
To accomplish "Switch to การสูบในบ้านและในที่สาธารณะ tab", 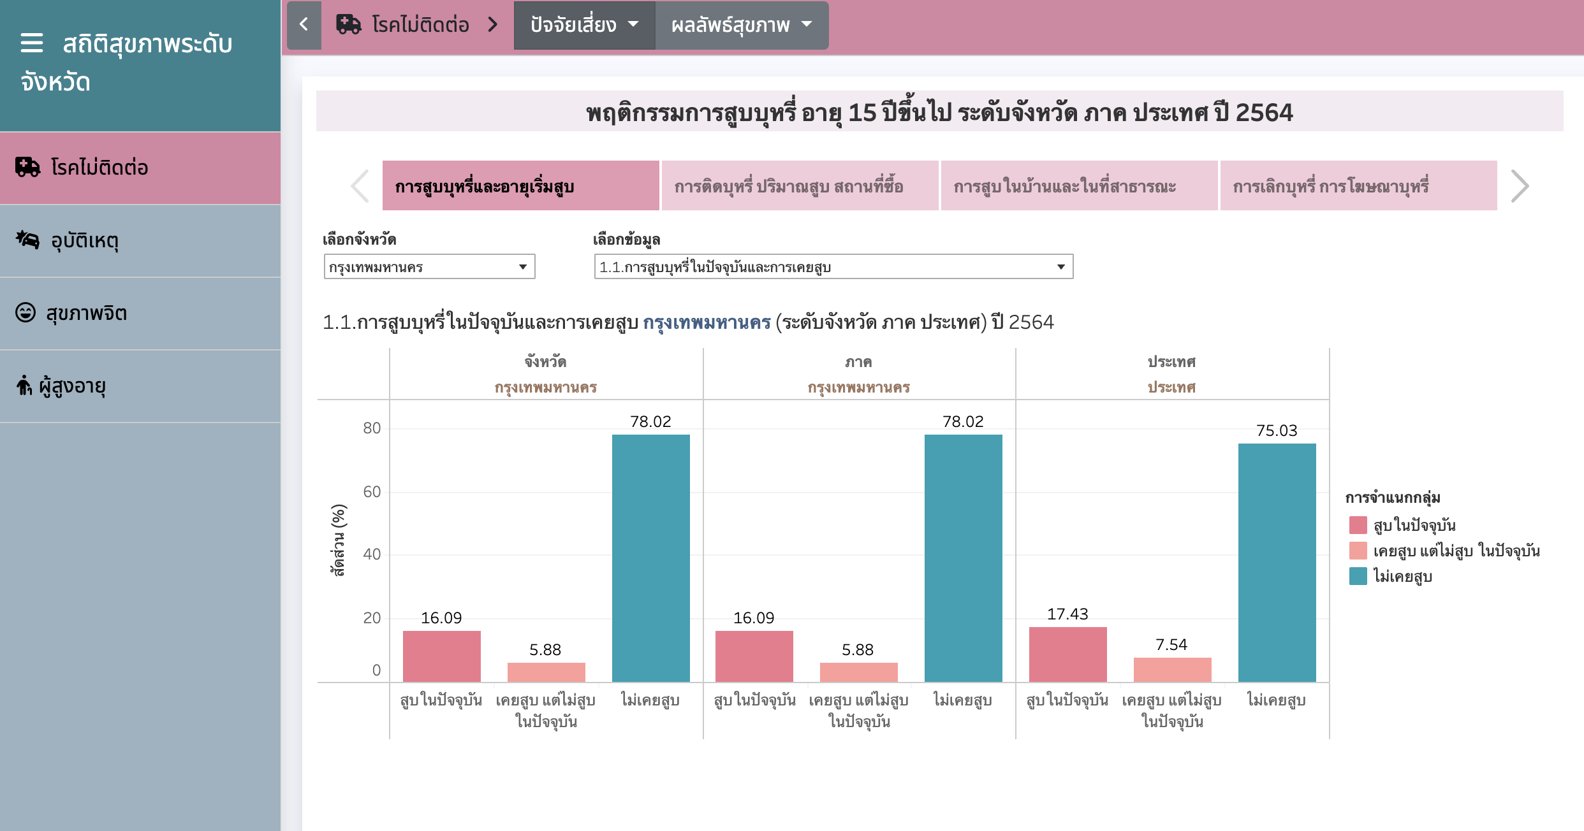I will pyautogui.click(x=1079, y=186).
